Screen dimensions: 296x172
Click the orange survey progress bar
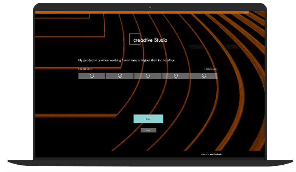point(140,12)
